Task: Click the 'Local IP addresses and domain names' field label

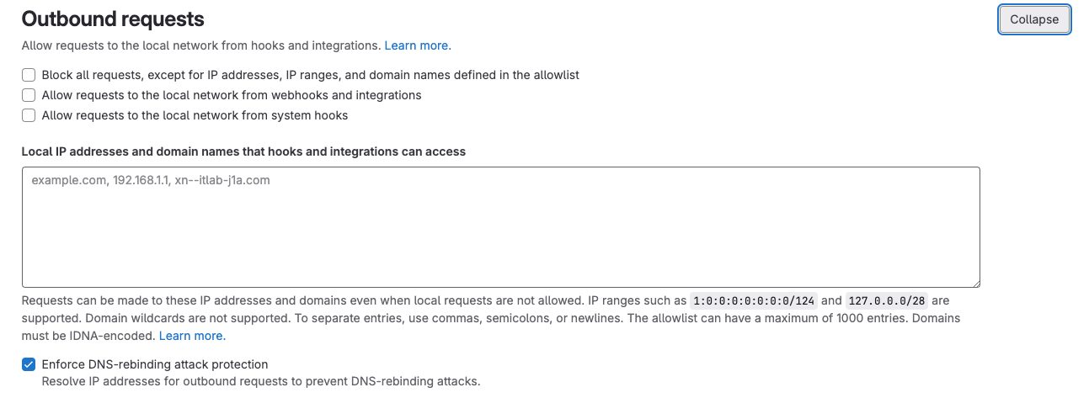Action: [243, 151]
